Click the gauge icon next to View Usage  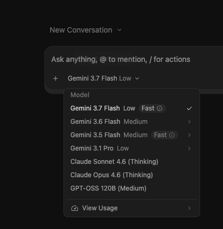(75, 208)
